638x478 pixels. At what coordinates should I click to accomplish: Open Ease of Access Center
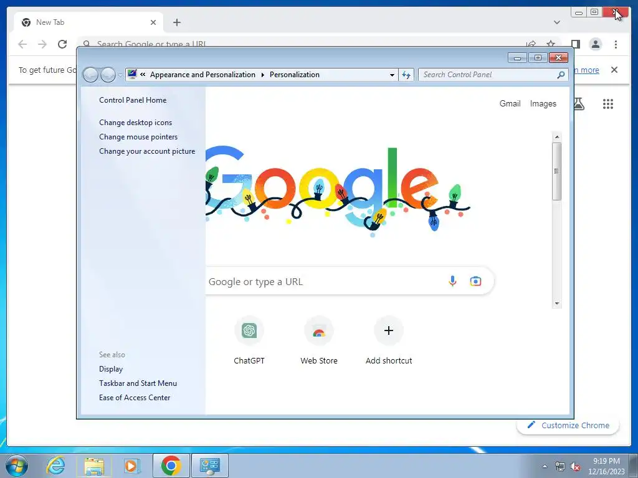click(135, 397)
